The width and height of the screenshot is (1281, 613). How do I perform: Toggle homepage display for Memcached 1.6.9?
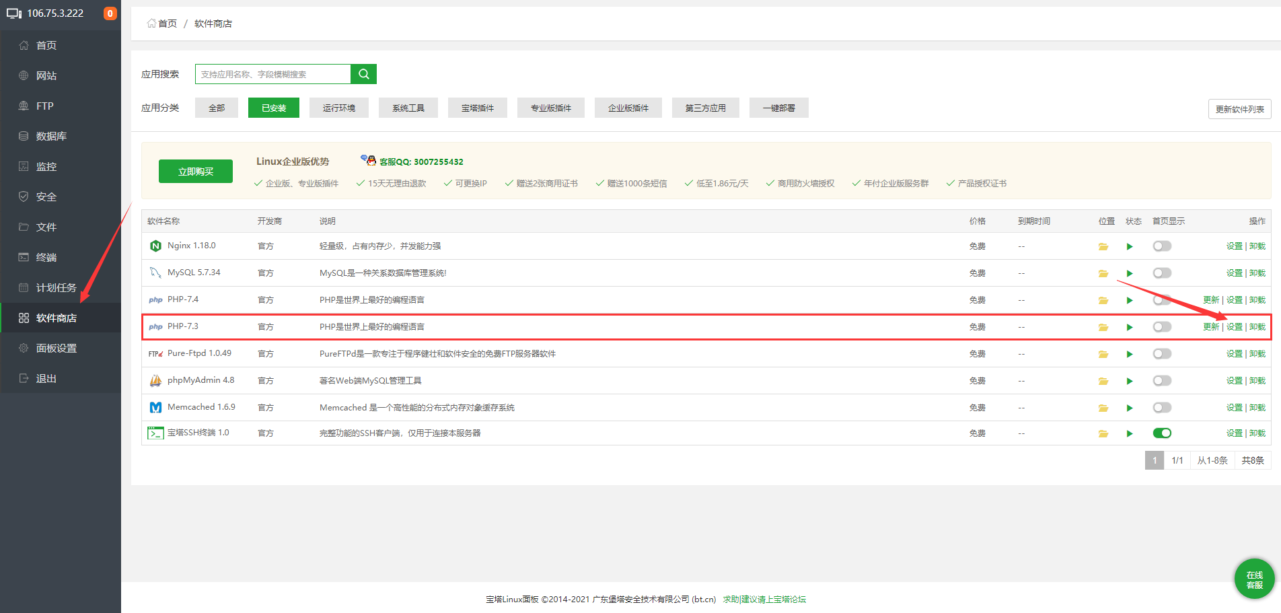point(1162,408)
